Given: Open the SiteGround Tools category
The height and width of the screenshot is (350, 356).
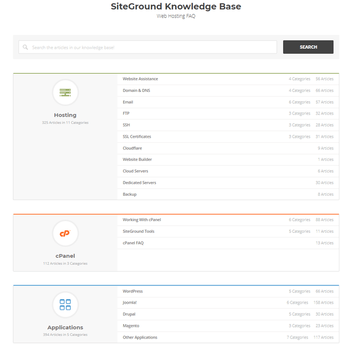Looking at the screenshot, I should [x=139, y=231].
